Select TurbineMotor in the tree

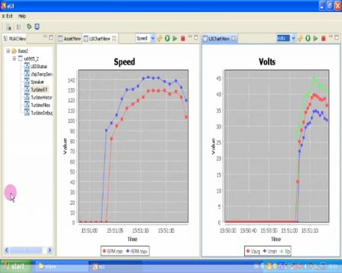pos(42,98)
